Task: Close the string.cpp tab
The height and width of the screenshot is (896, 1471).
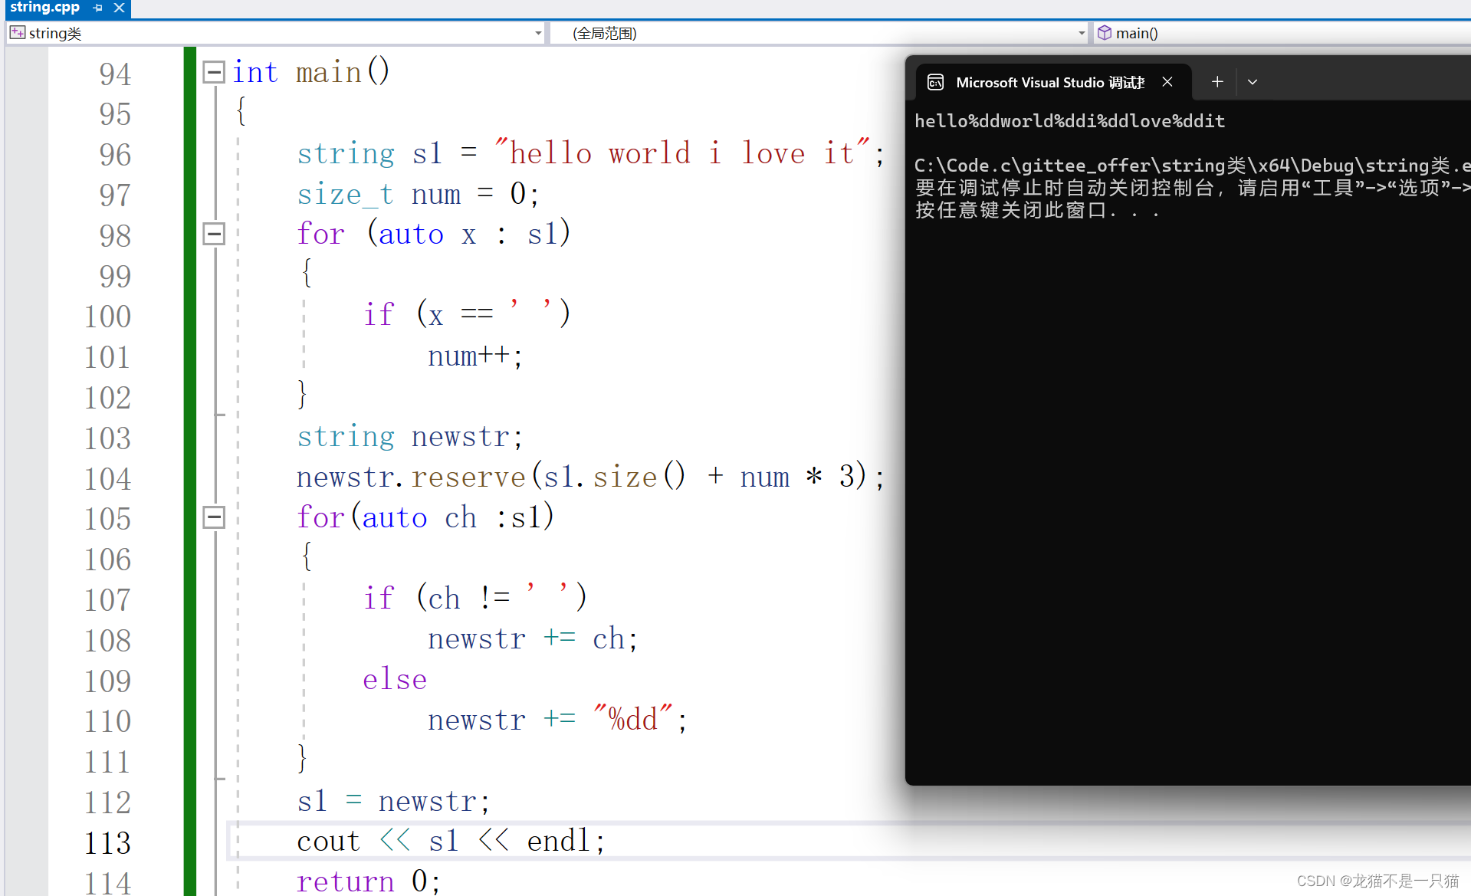Action: click(119, 8)
